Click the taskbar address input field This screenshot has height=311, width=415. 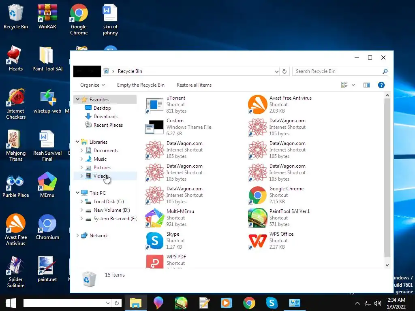(x=64, y=303)
